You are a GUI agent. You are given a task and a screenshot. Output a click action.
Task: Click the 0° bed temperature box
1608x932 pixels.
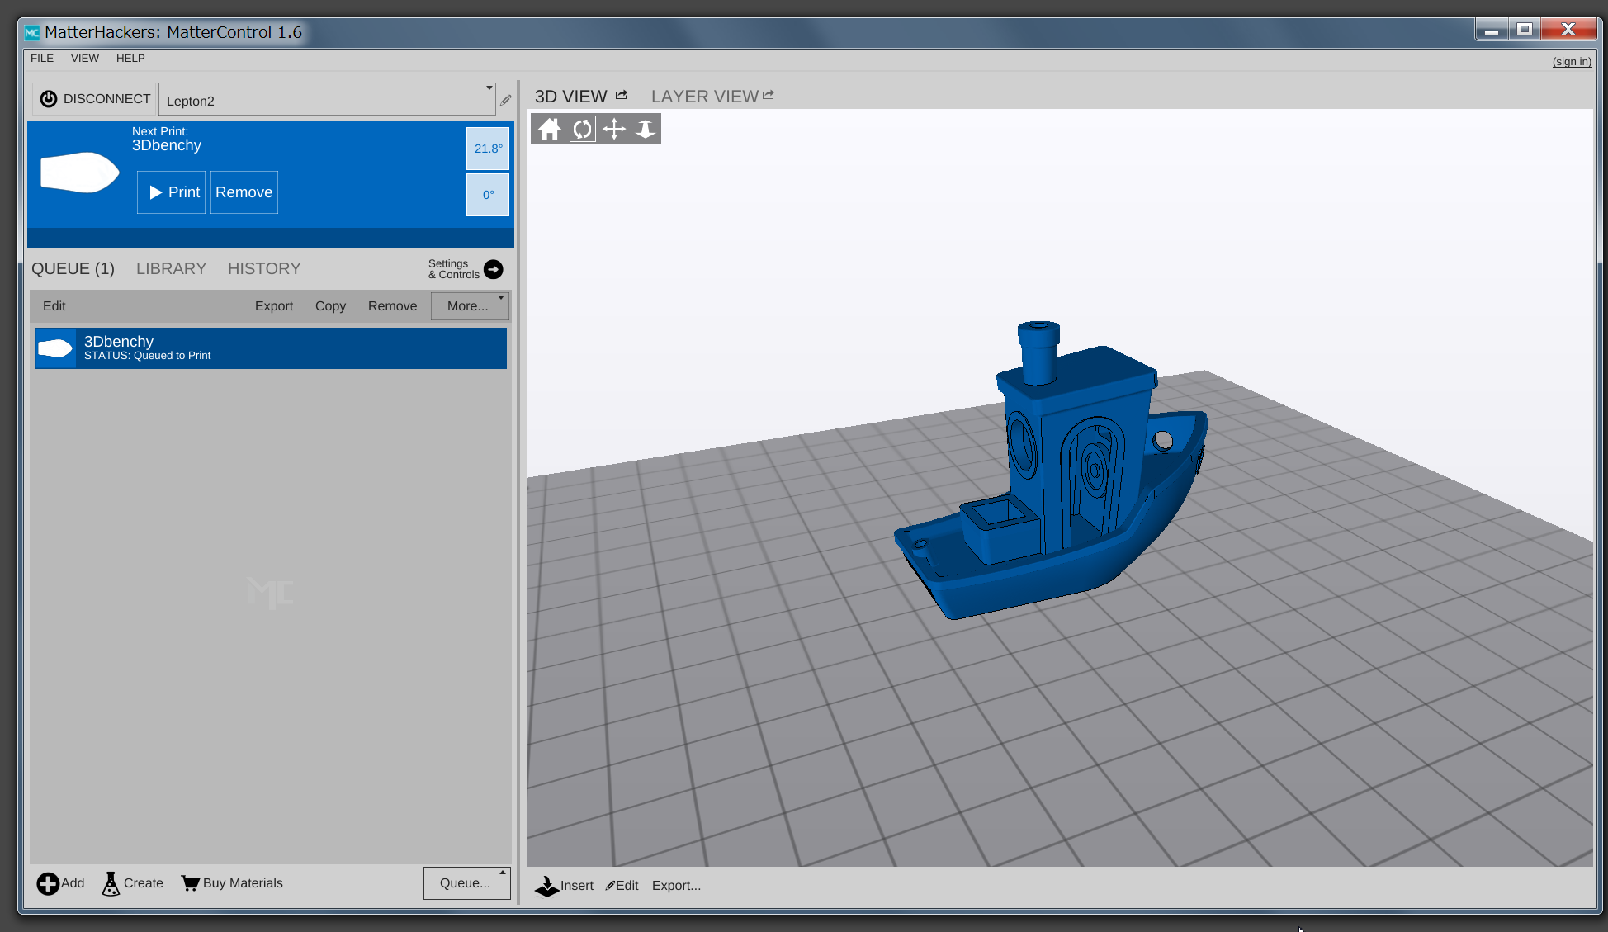[488, 195]
